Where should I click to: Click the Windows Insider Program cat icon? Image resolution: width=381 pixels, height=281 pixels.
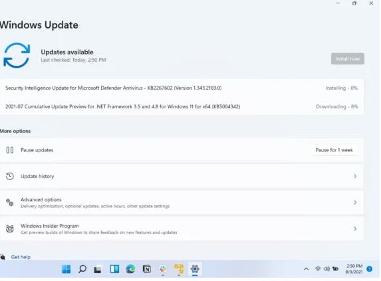pyautogui.click(x=10, y=229)
